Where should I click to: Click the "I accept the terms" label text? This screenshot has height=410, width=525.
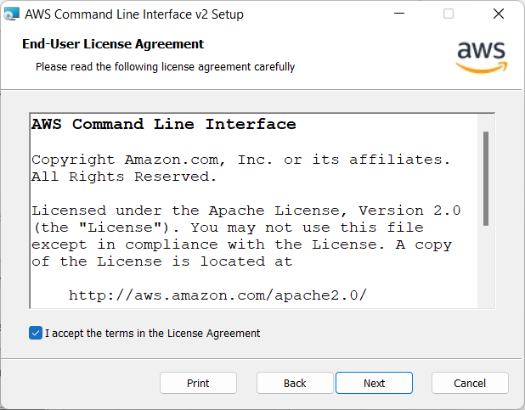pyautogui.click(x=152, y=334)
